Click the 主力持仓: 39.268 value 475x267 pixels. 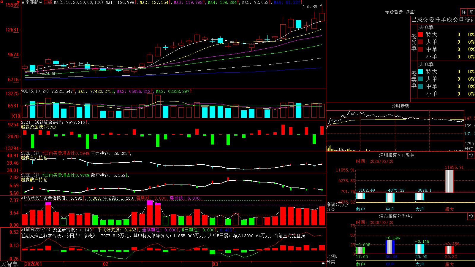pos(110,153)
